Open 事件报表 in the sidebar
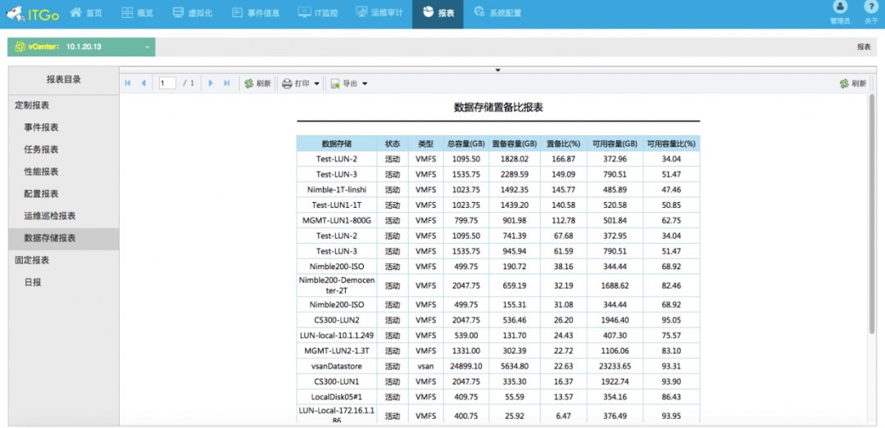 coord(41,128)
